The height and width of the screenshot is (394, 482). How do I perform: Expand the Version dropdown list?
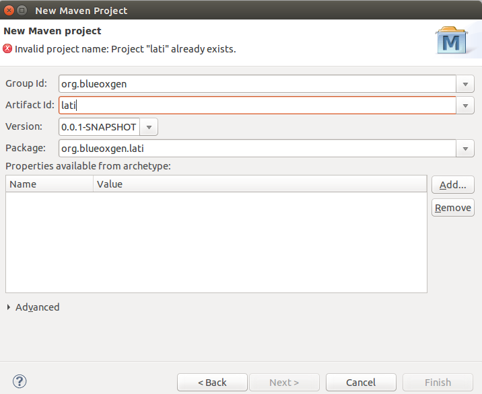pyautogui.click(x=149, y=126)
